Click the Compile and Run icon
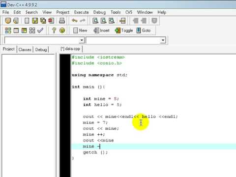The width and height of the screenshot is (236, 177). (x=24, y=30)
